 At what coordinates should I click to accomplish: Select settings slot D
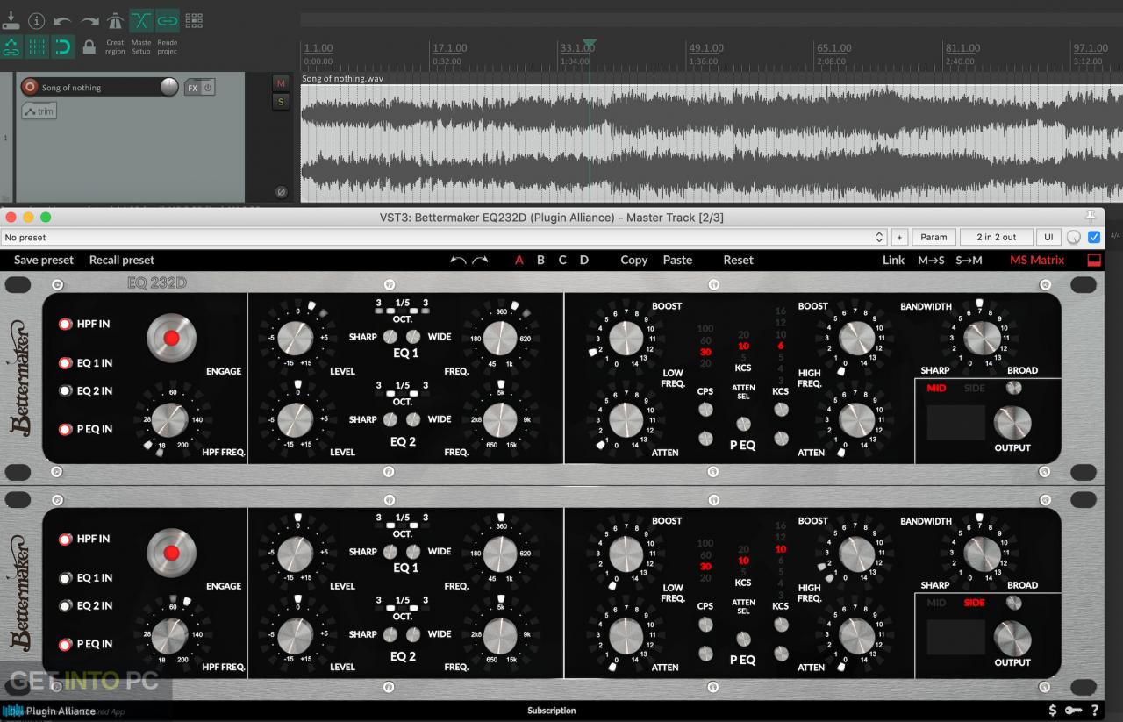(584, 260)
